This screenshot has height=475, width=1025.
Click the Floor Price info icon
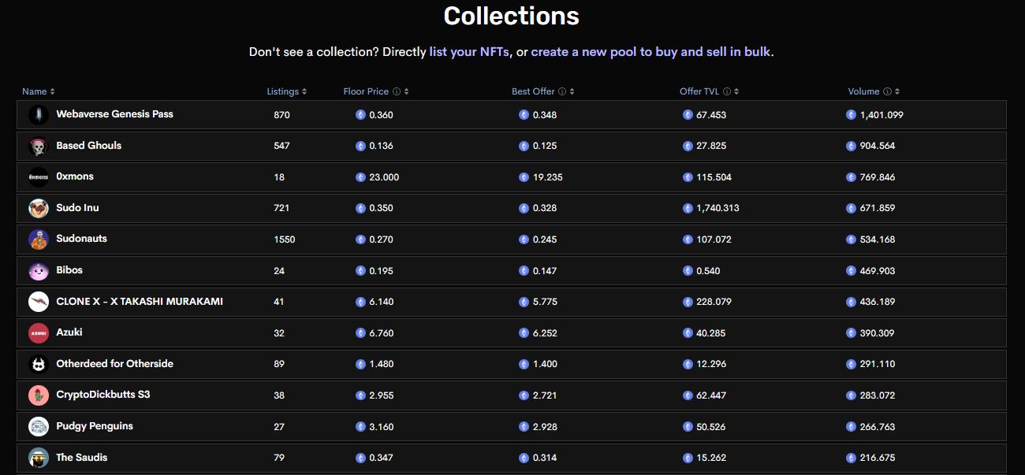click(x=397, y=91)
